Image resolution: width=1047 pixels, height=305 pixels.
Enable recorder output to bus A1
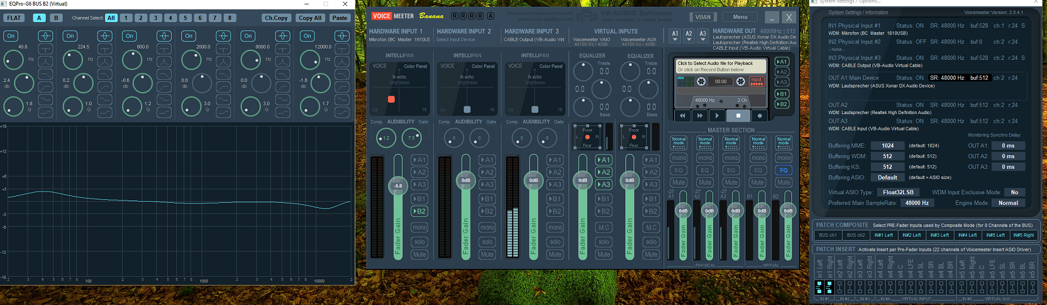pos(782,62)
